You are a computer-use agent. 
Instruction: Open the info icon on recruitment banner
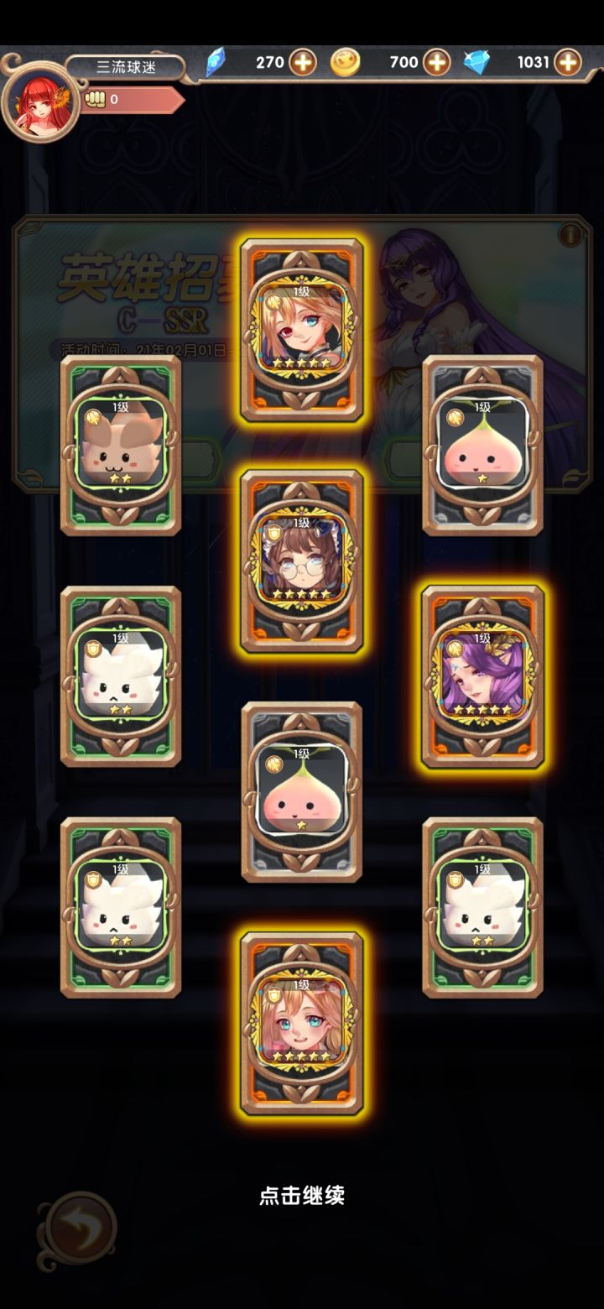(x=570, y=235)
